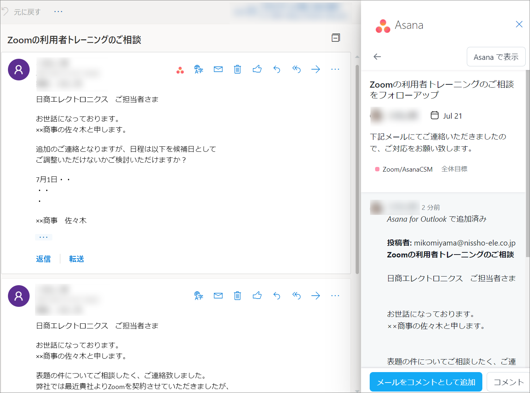Mark first message as unread envelope icon
Screen dimensions: 530x393
click(x=218, y=69)
